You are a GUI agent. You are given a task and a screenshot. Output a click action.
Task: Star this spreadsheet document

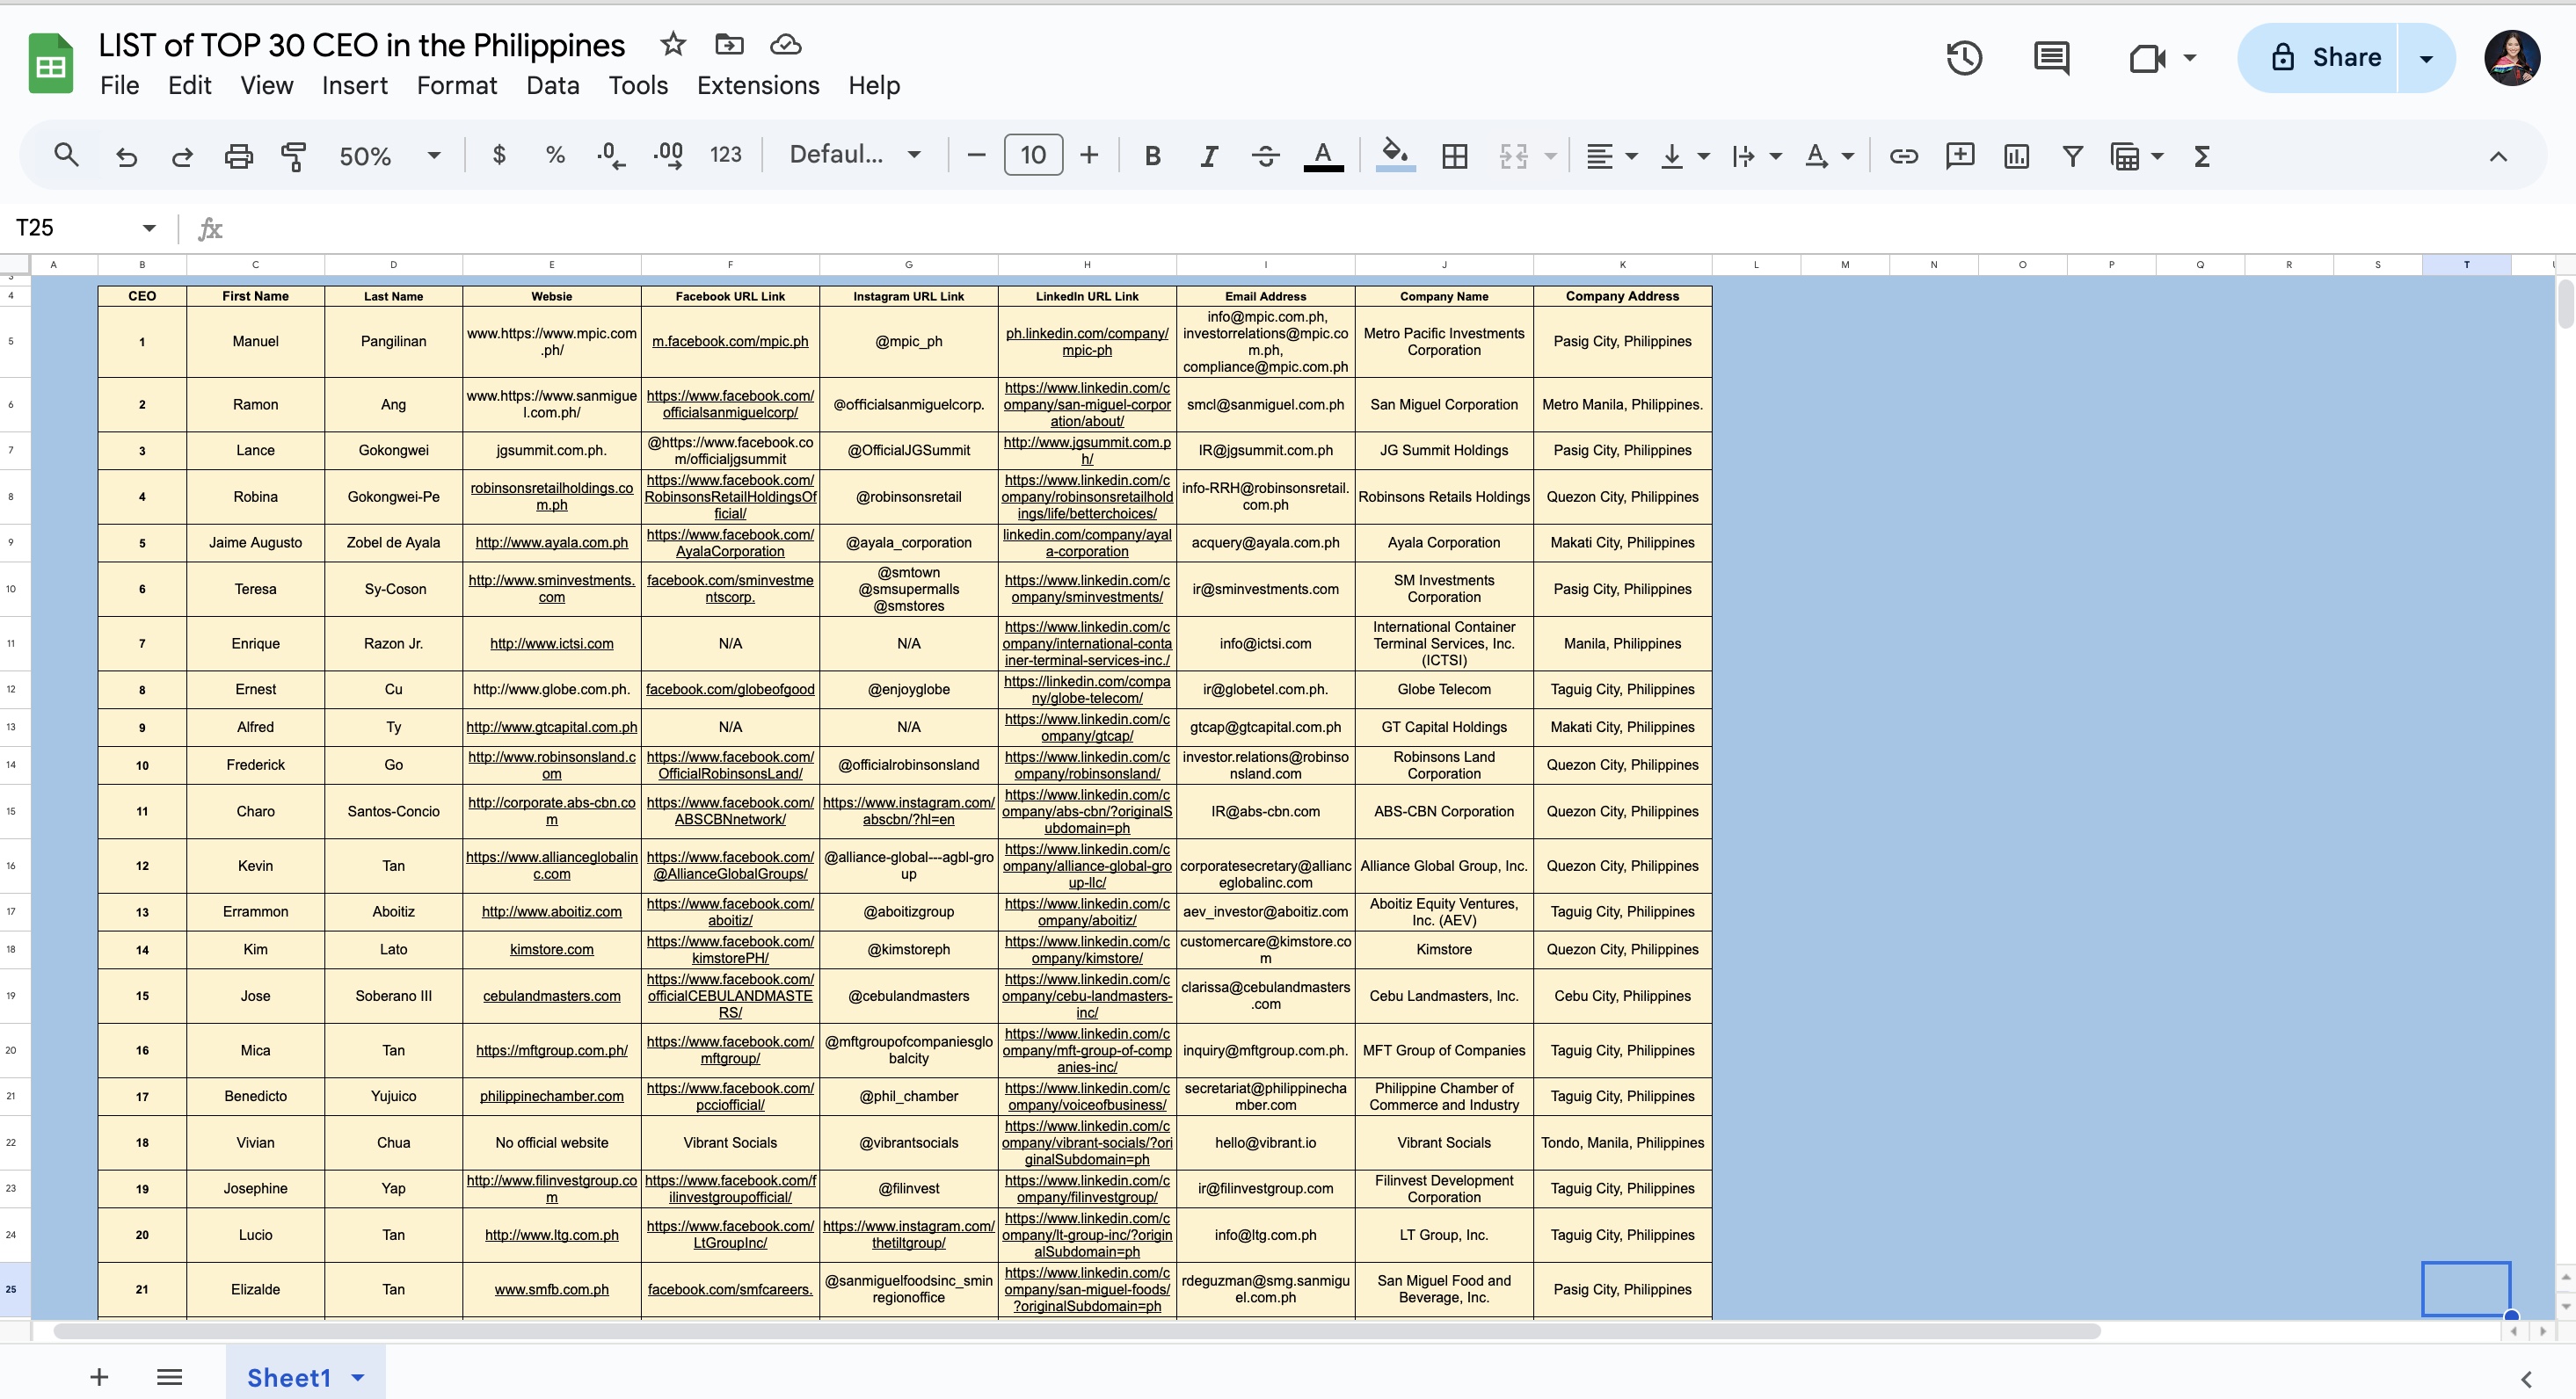673,44
